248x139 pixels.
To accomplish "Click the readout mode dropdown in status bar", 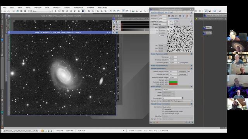I will (42, 131).
